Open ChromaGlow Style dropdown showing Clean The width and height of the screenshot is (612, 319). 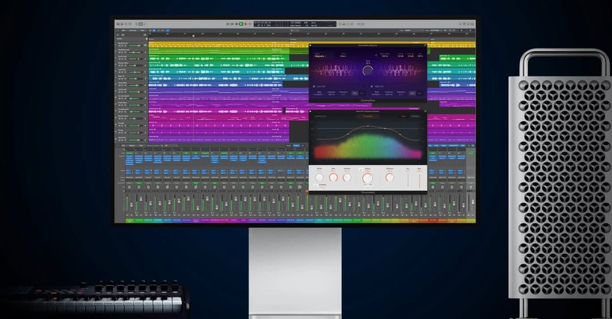click(343, 56)
